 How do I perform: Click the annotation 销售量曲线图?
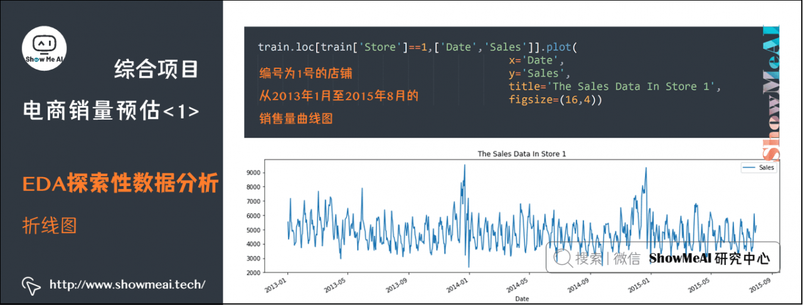pyautogui.click(x=295, y=118)
